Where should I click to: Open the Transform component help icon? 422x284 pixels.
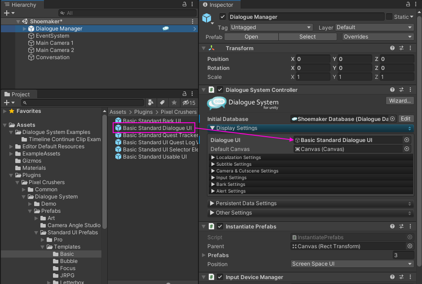(x=392, y=48)
